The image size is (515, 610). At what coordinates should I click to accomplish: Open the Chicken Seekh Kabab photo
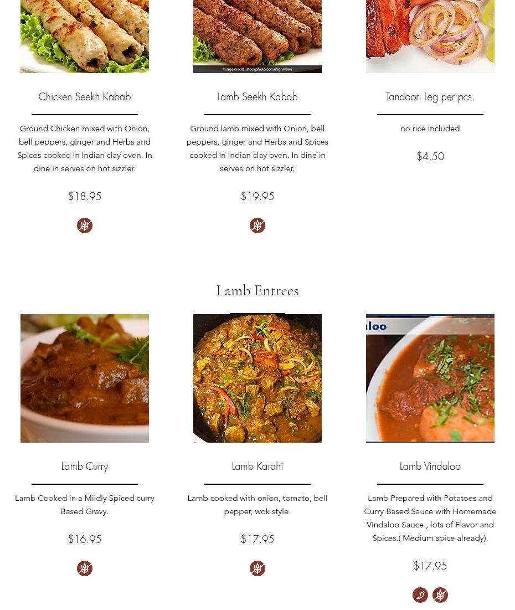pos(84,37)
